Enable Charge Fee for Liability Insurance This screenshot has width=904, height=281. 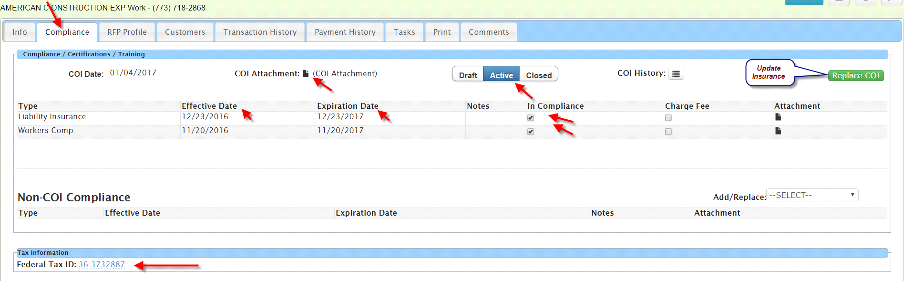[668, 118]
